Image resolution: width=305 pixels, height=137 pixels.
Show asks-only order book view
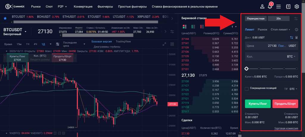202,27
